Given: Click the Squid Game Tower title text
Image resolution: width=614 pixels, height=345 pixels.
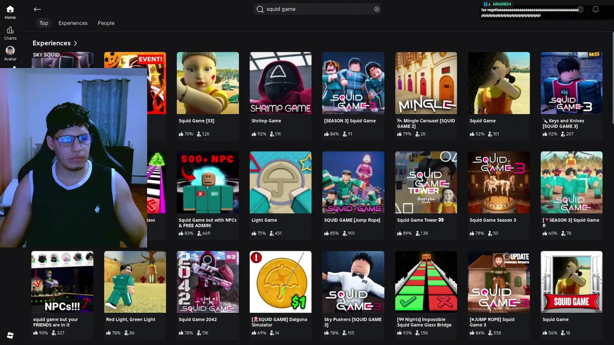Looking at the screenshot, I should (x=420, y=220).
